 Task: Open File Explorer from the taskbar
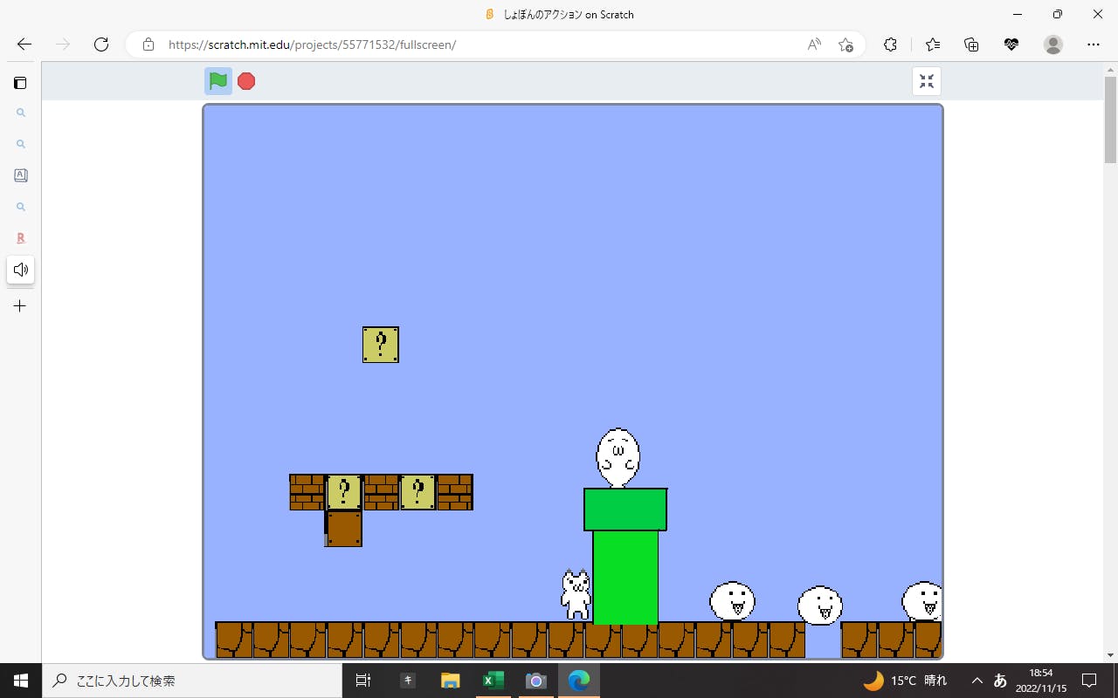click(450, 681)
